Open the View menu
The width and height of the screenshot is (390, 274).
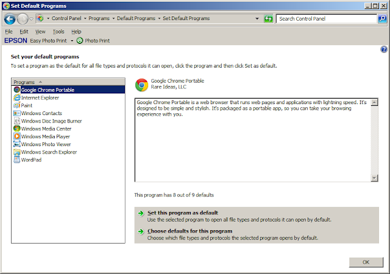click(x=40, y=32)
